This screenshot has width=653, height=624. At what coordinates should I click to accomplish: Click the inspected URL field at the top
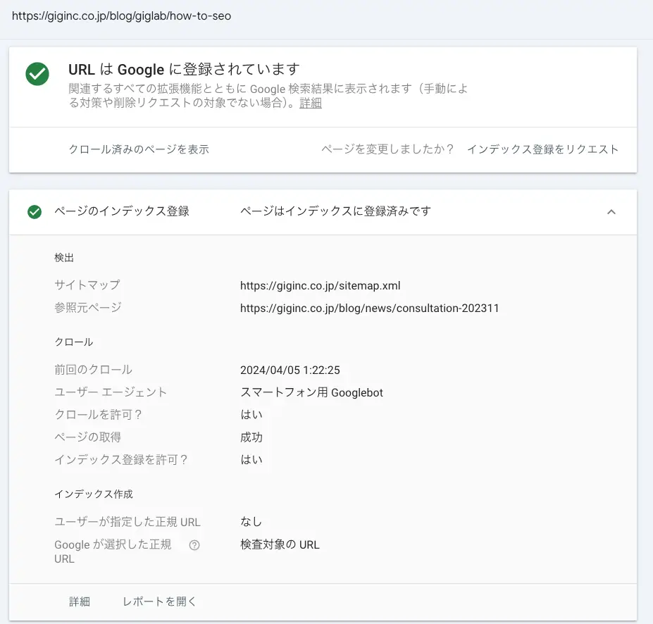click(x=121, y=15)
